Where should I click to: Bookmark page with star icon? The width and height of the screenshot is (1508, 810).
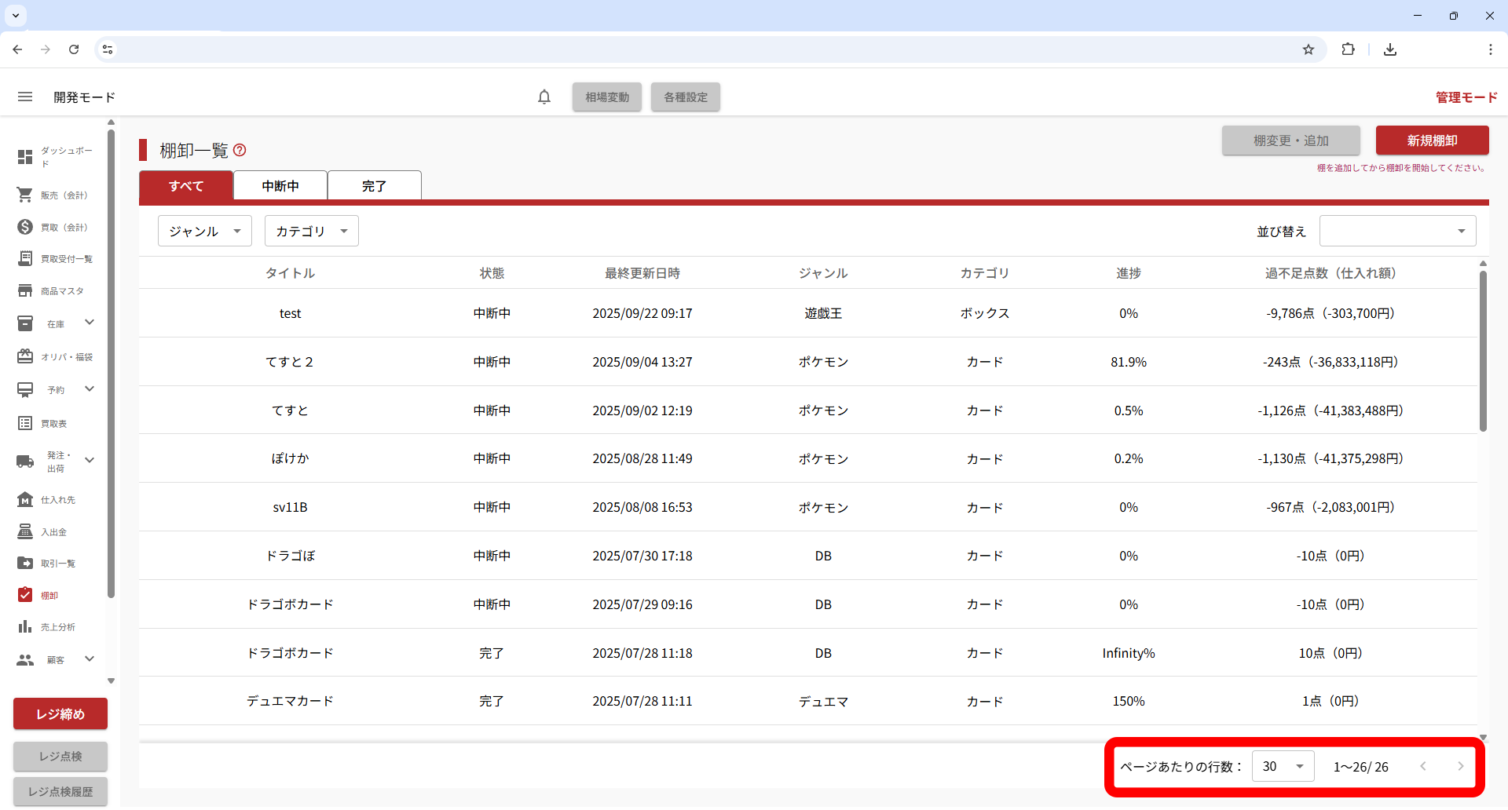click(x=1309, y=49)
